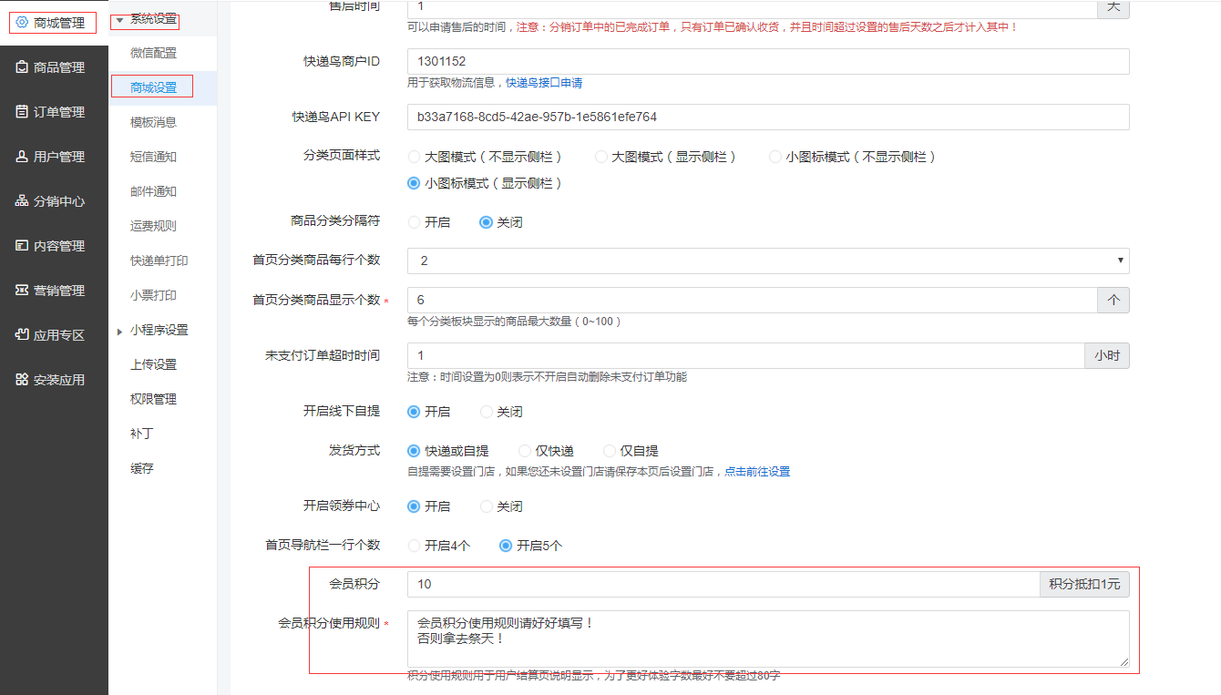Select 大图模式（显示侧栏）radio option

pyautogui.click(x=601, y=157)
